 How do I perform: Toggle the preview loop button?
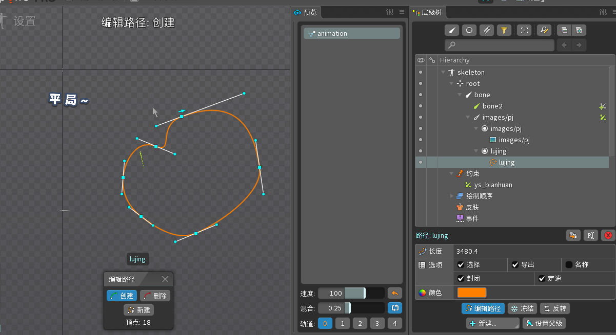point(395,308)
